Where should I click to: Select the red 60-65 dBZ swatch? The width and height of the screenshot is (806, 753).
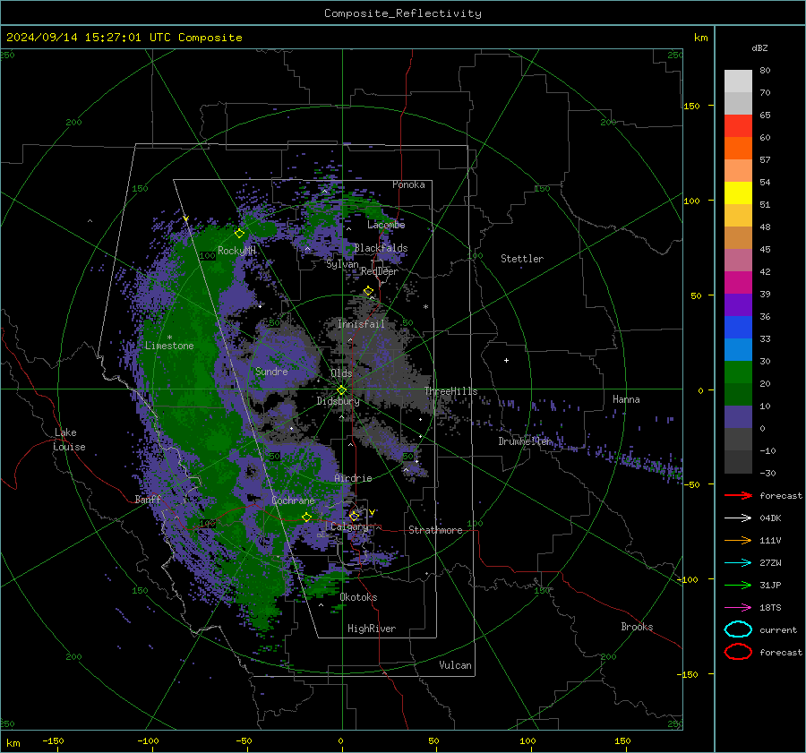pyautogui.click(x=738, y=126)
